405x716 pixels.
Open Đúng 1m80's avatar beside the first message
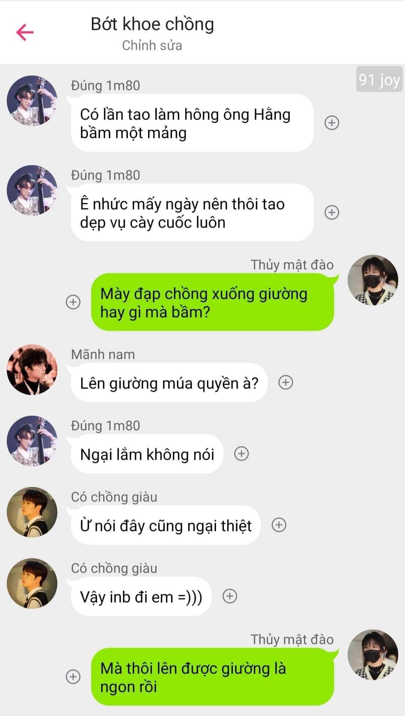[32, 101]
